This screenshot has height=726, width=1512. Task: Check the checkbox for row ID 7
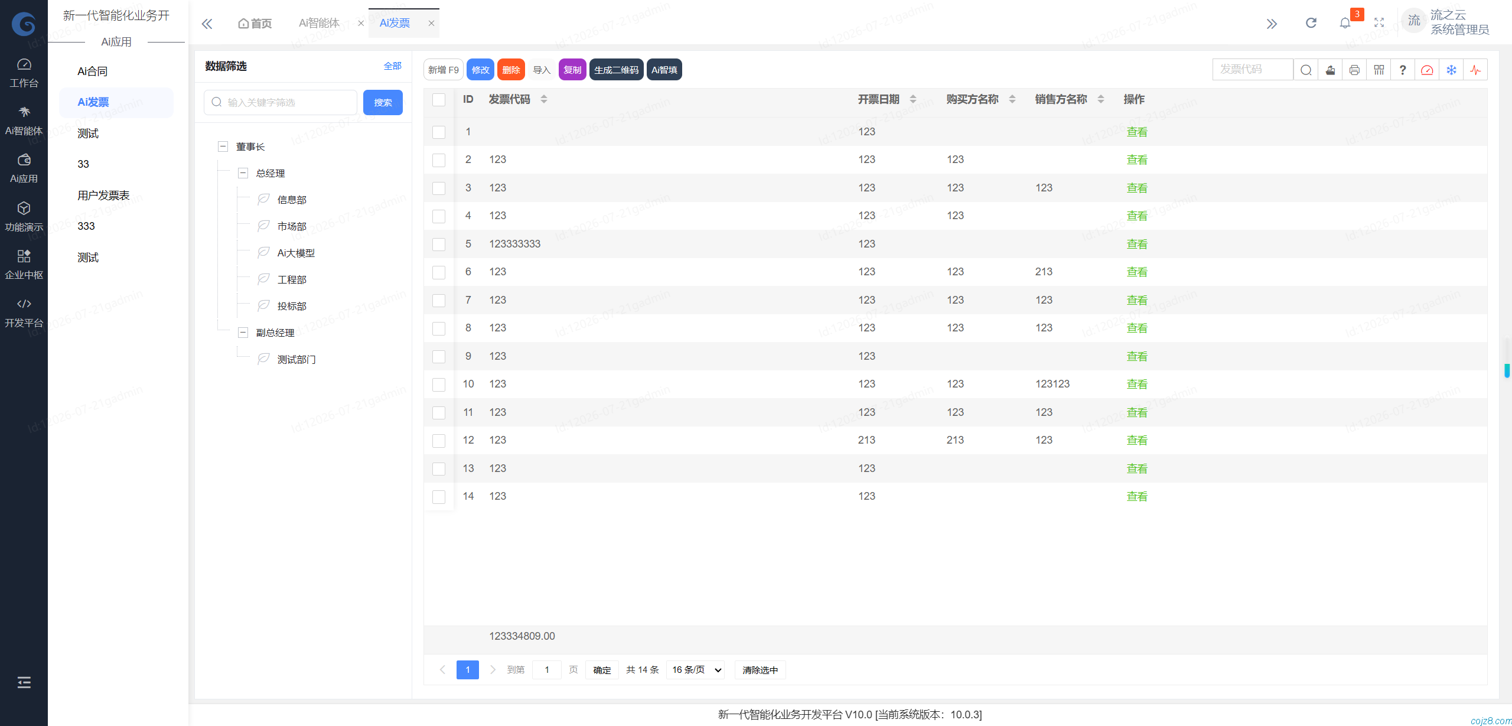(x=439, y=300)
